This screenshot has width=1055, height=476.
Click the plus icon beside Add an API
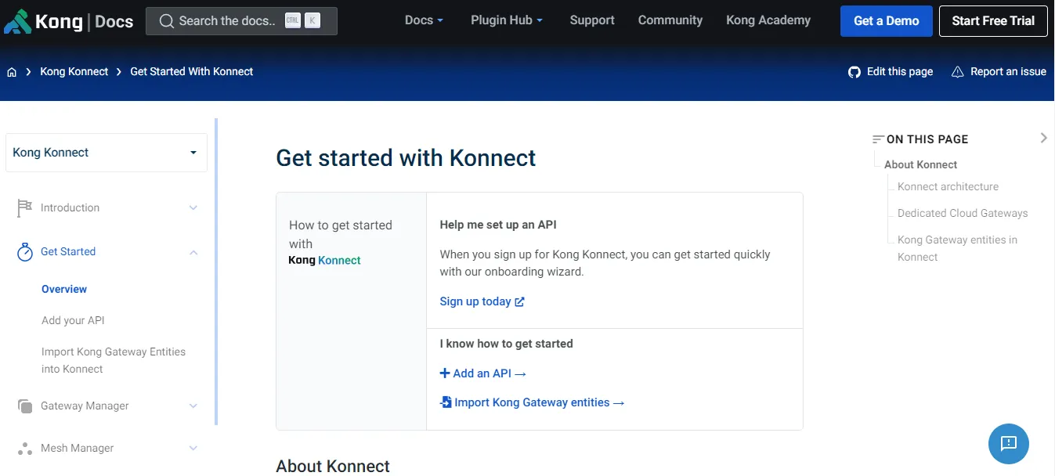[445, 373]
